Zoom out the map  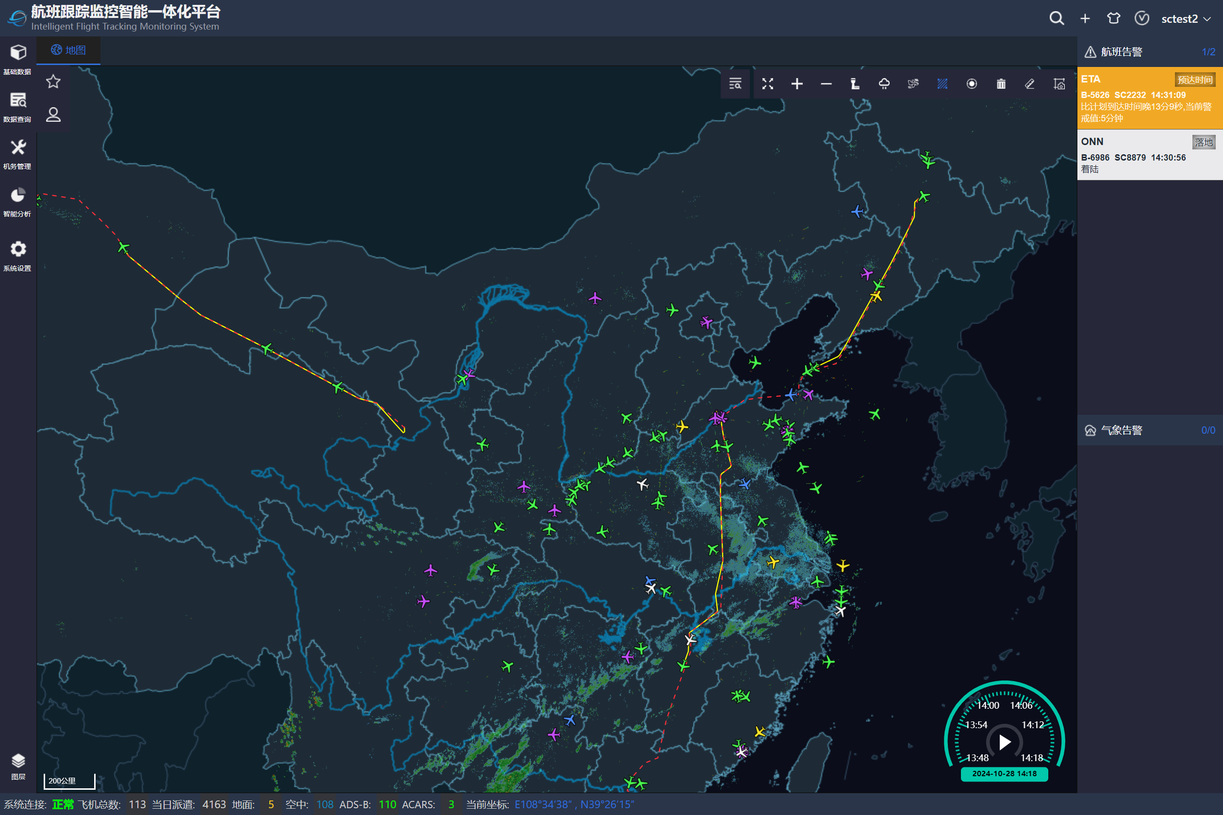point(826,83)
